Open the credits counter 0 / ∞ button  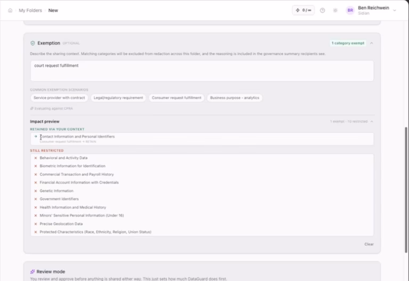tap(303, 10)
